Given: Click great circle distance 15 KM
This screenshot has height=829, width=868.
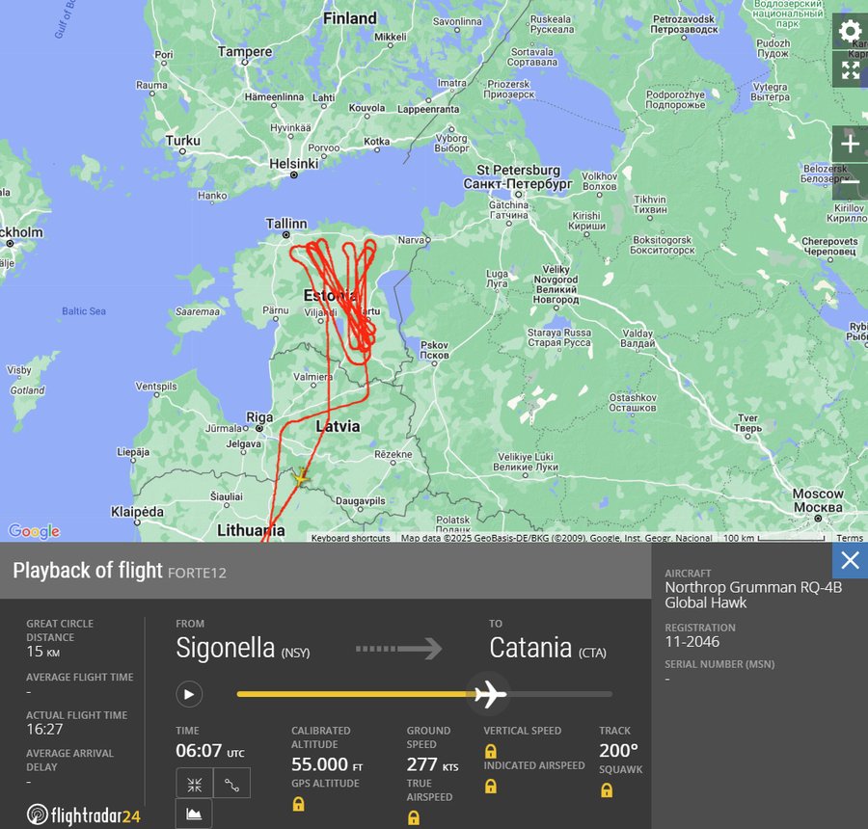Looking at the screenshot, I should (x=43, y=652).
